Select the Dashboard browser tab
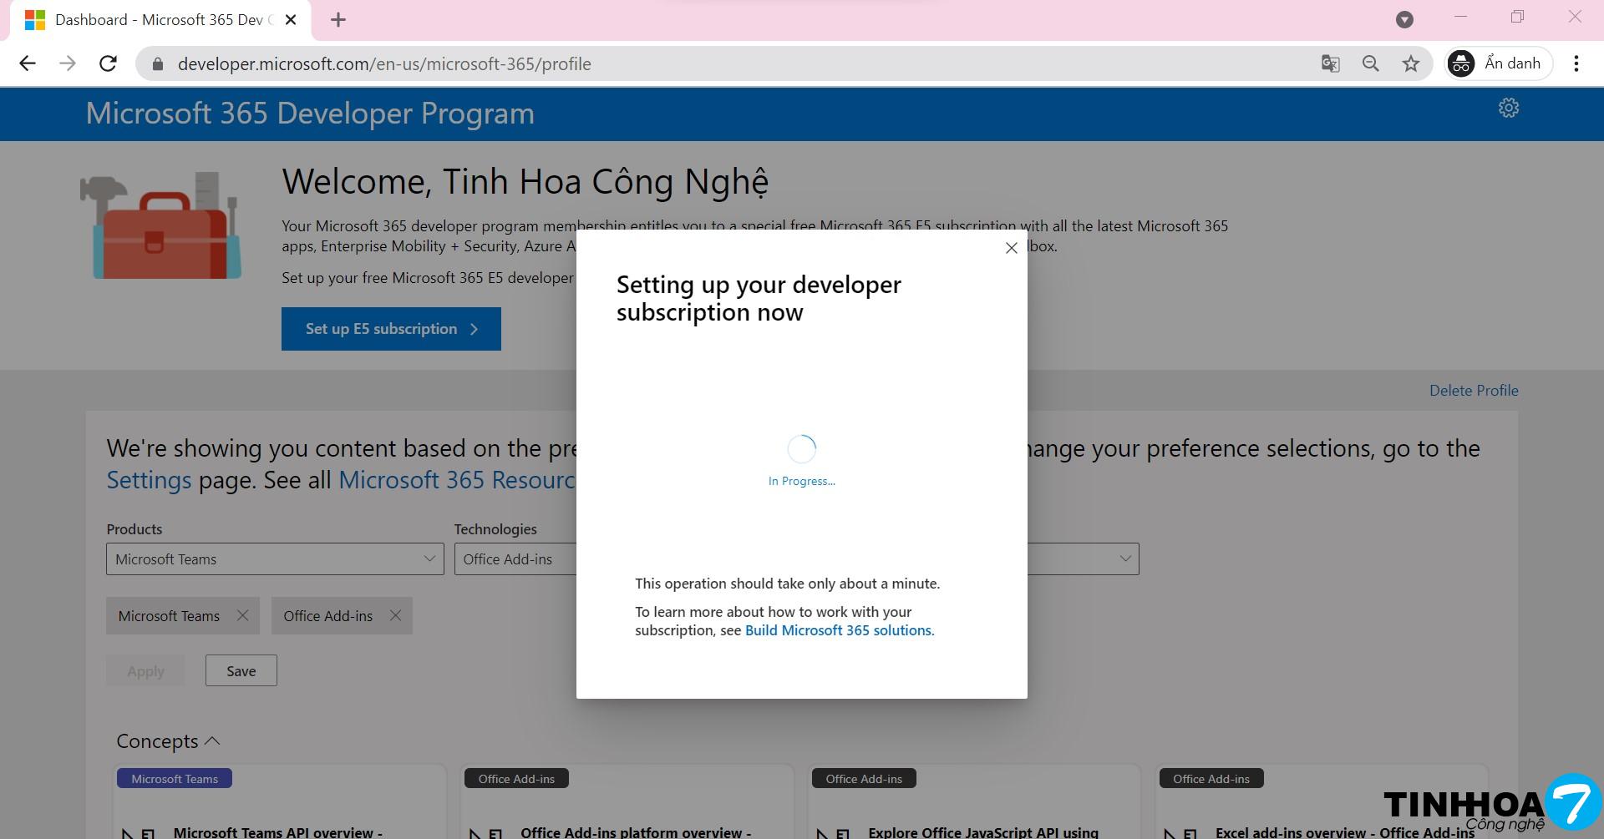1604x839 pixels. click(x=159, y=20)
